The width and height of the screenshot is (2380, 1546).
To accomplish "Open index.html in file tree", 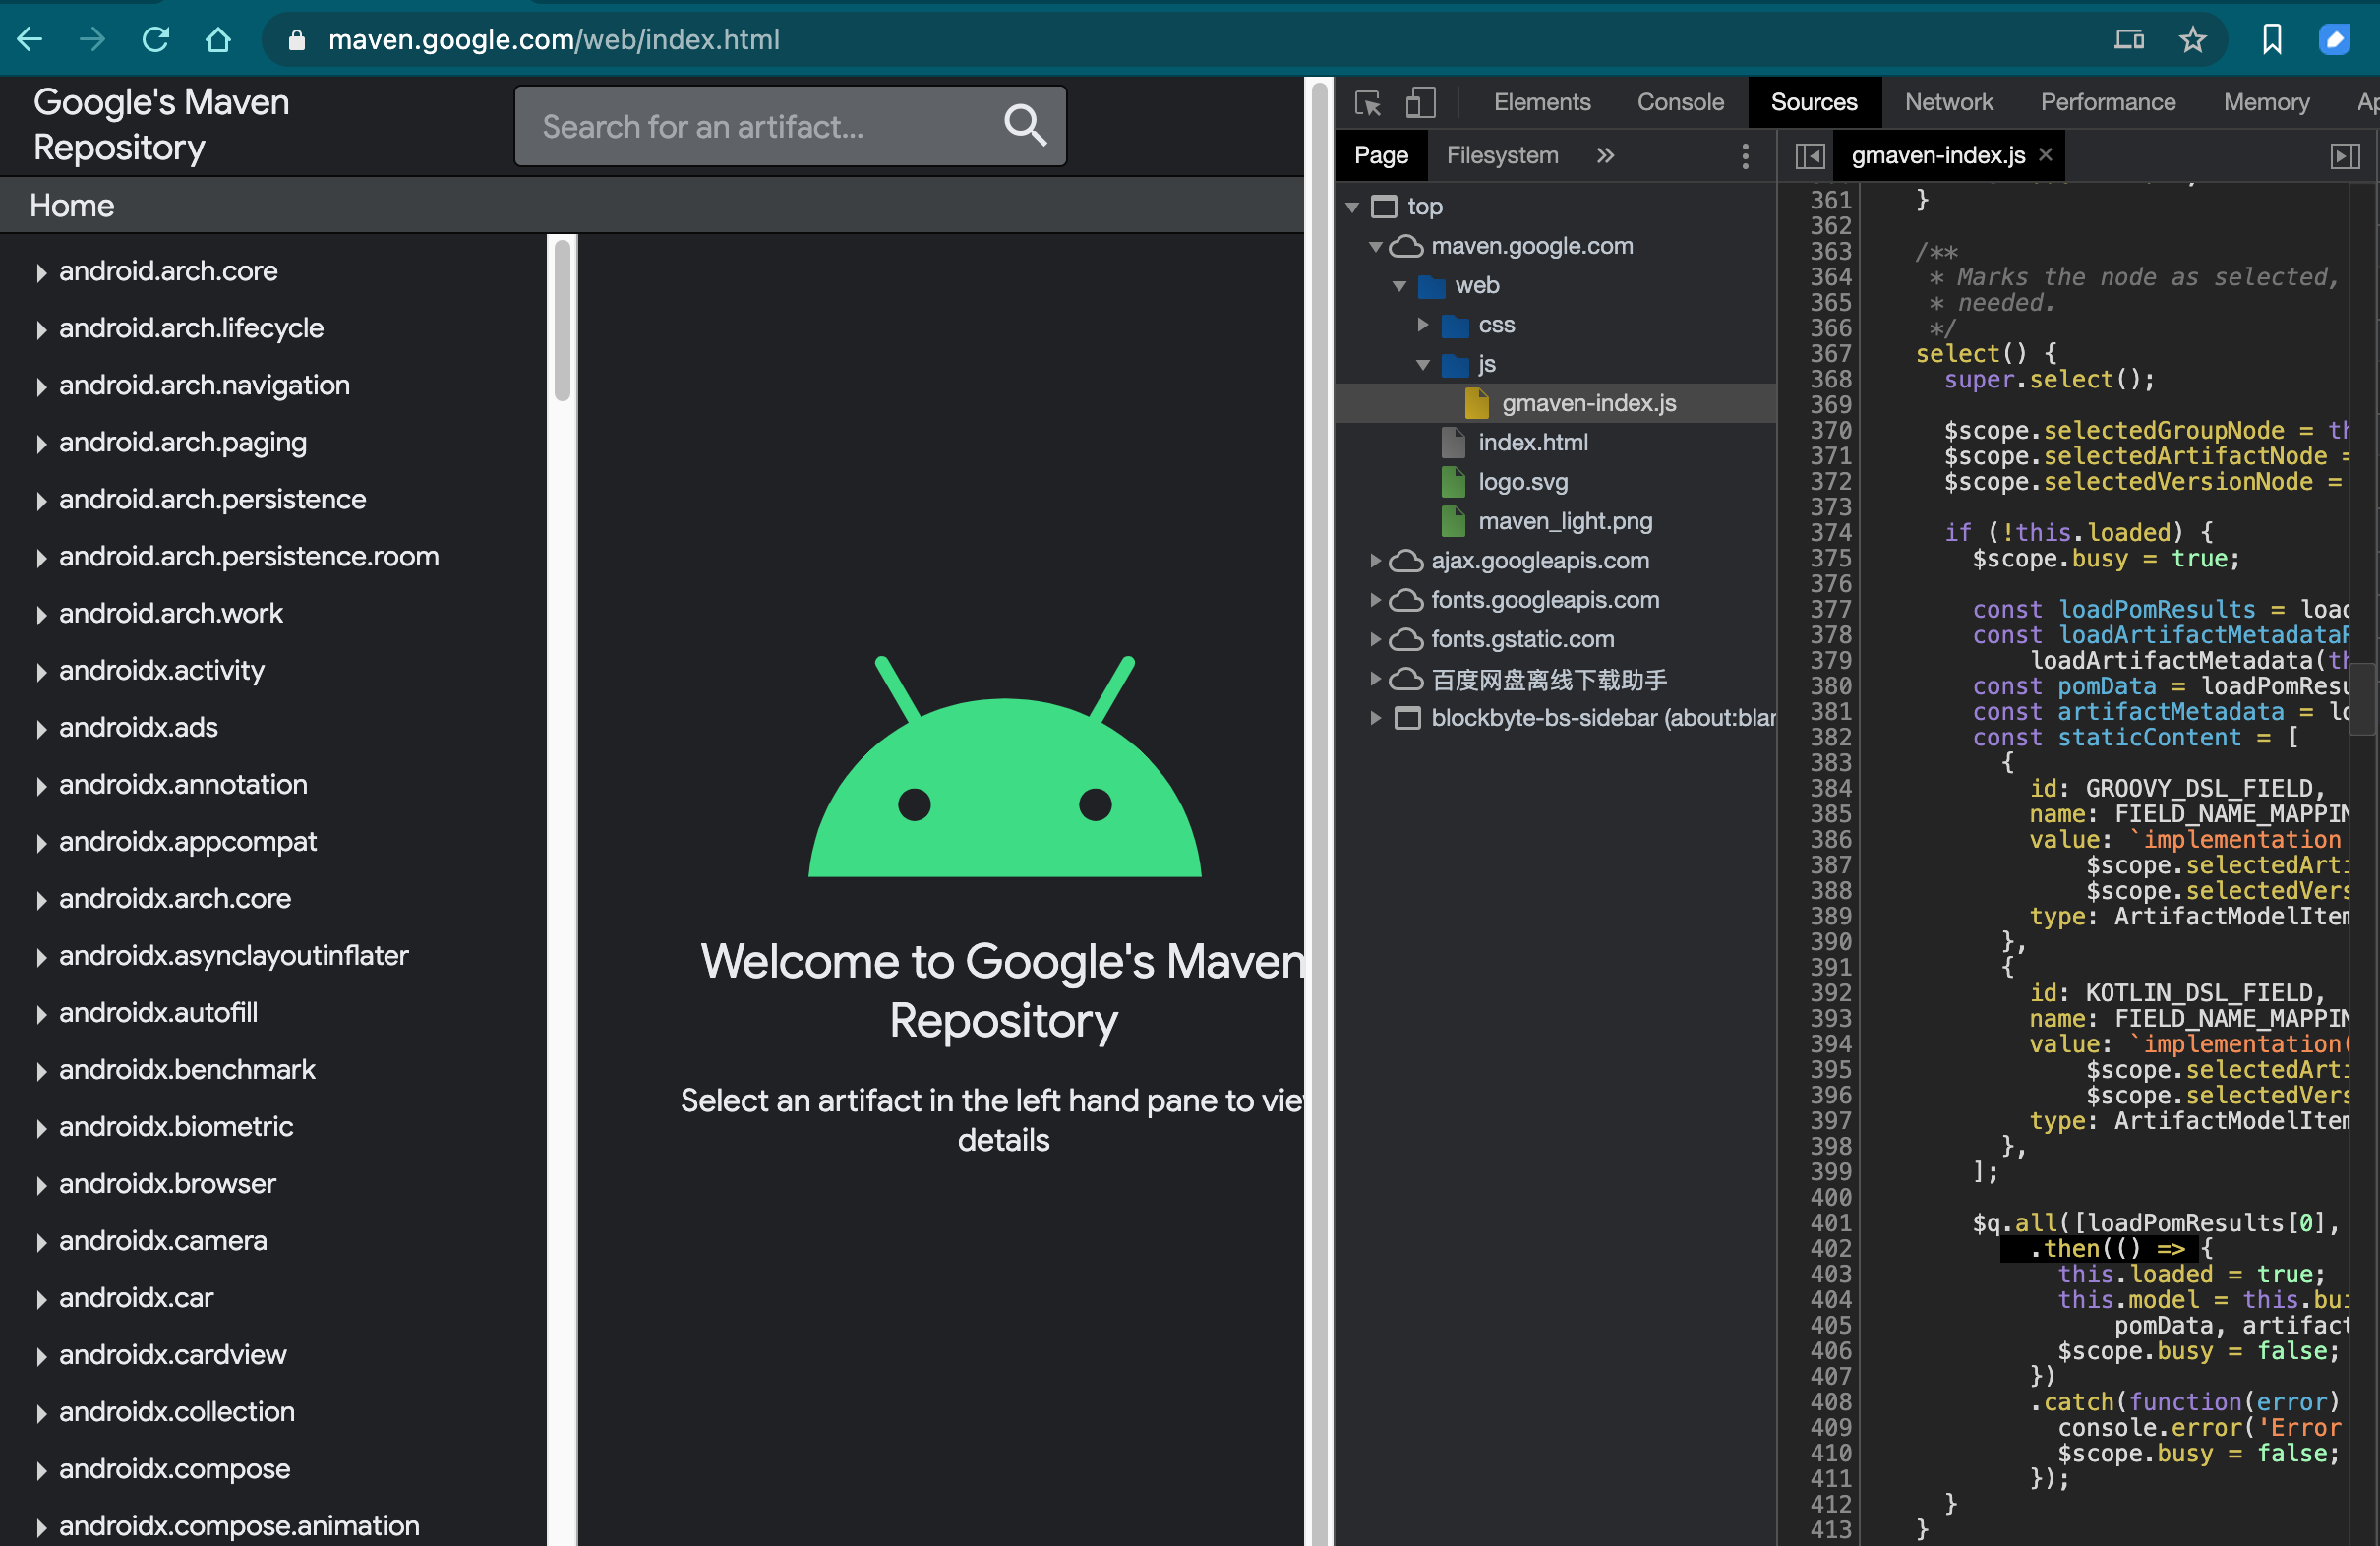I will 1532,443.
